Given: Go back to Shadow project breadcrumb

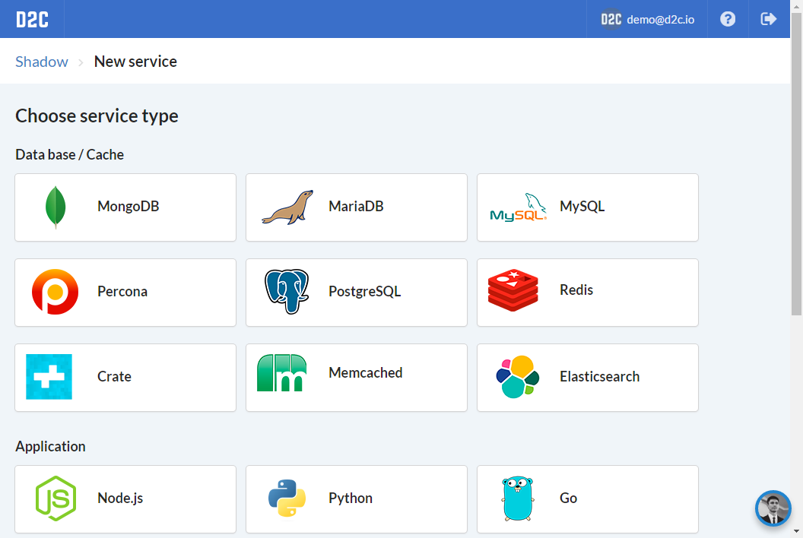Looking at the screenshot, I should (x=42, y=62).
